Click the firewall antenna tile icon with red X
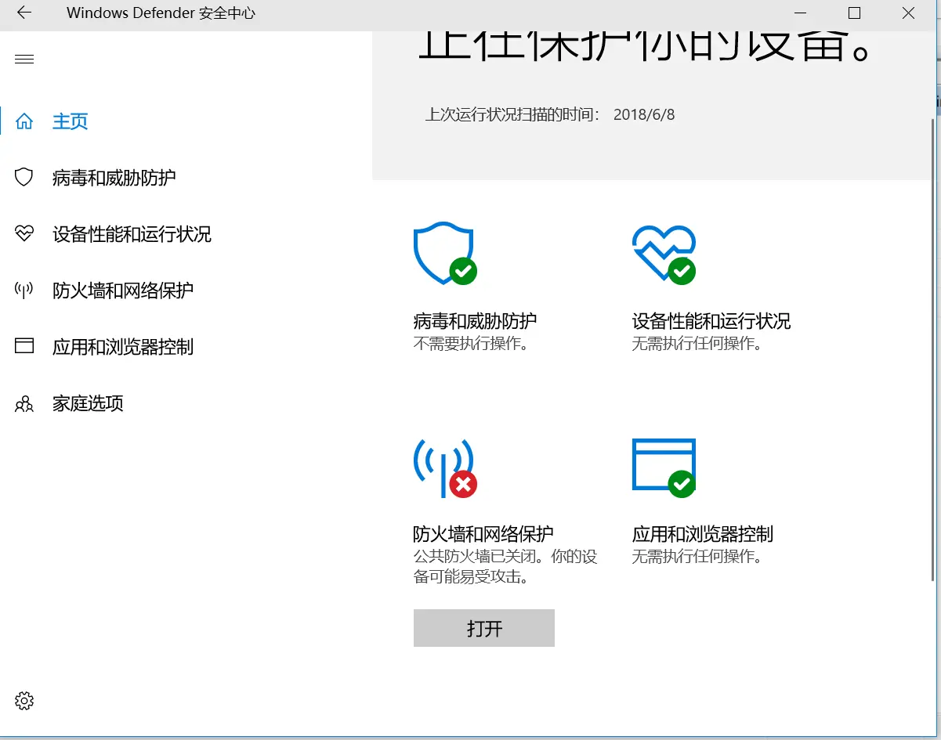941x740 pixels. 444,468
